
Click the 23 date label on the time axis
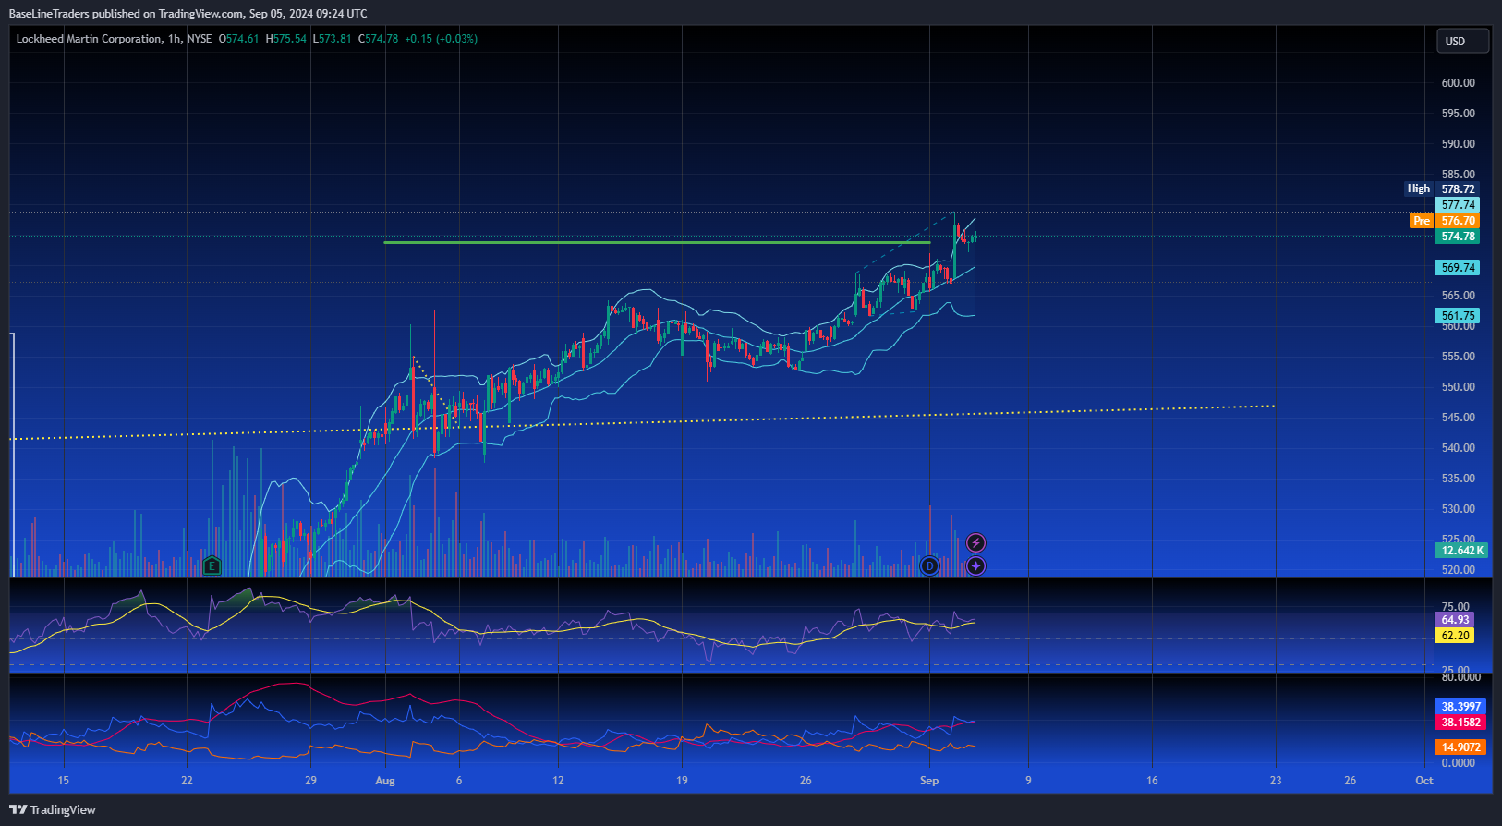(1276, 781)
